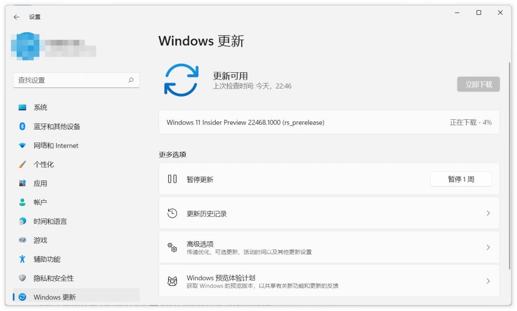
Task: Minimize the 设置 window
Action: pos(457,13)
